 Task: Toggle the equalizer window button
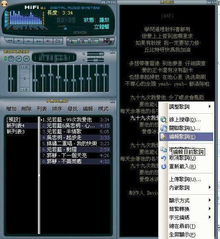(73, 41)
